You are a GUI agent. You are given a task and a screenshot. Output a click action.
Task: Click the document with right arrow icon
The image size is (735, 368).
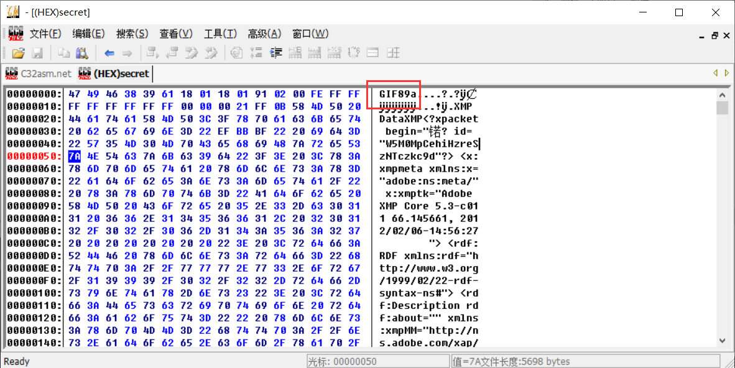152,52
